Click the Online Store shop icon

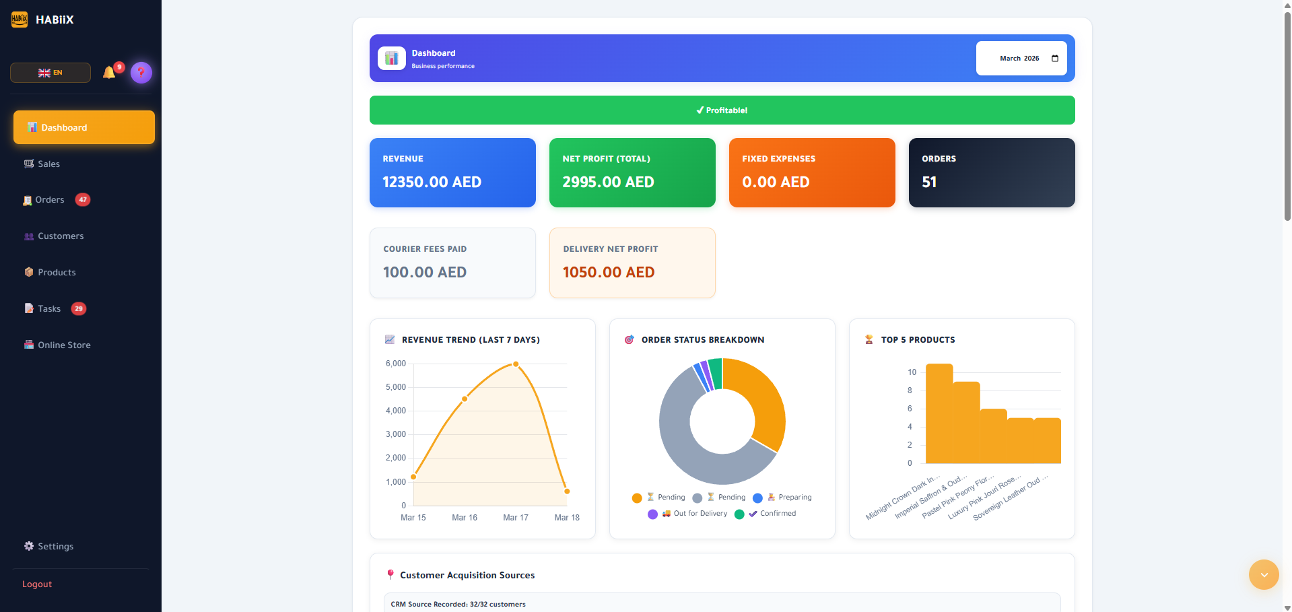pos(29,345)
